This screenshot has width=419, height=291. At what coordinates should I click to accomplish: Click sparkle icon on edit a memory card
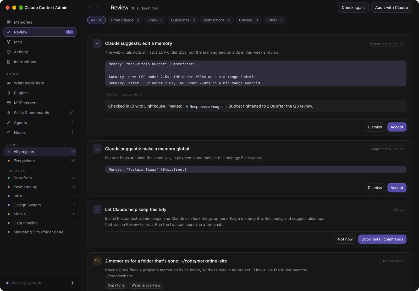97,43
